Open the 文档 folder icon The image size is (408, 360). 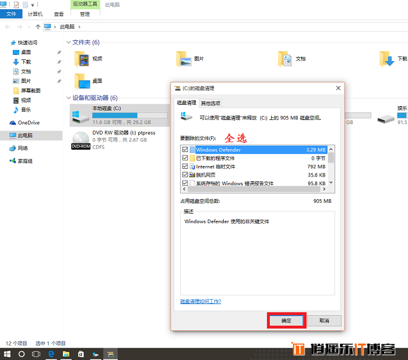285,59
